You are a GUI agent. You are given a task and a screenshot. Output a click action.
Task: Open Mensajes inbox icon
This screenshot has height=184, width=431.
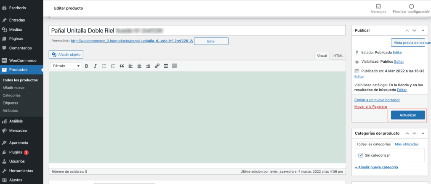[378, 6]
